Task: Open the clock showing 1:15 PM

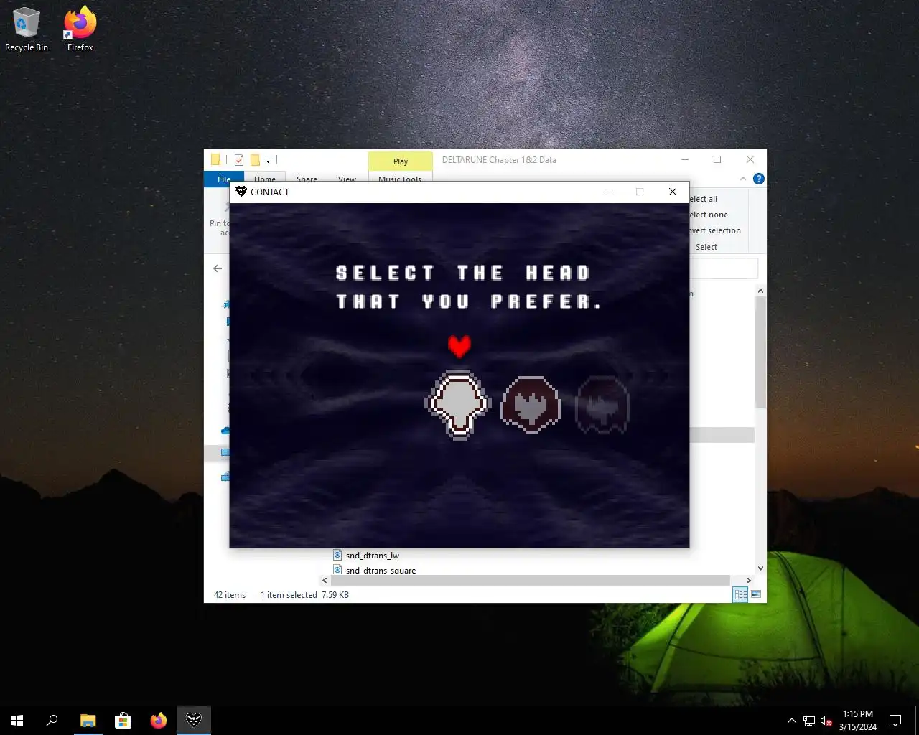Action: (x=858, y=721)
